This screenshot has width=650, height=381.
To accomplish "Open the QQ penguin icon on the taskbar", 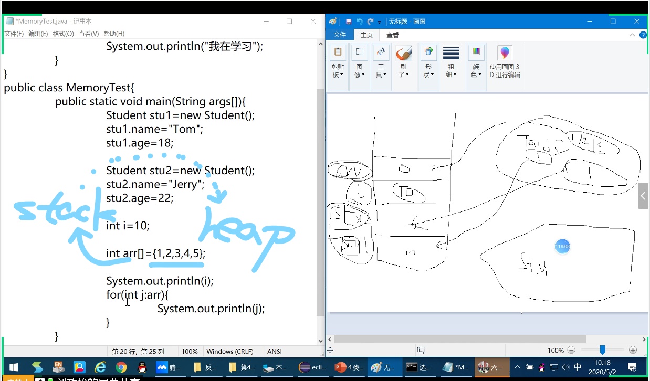I will (142, 367).
